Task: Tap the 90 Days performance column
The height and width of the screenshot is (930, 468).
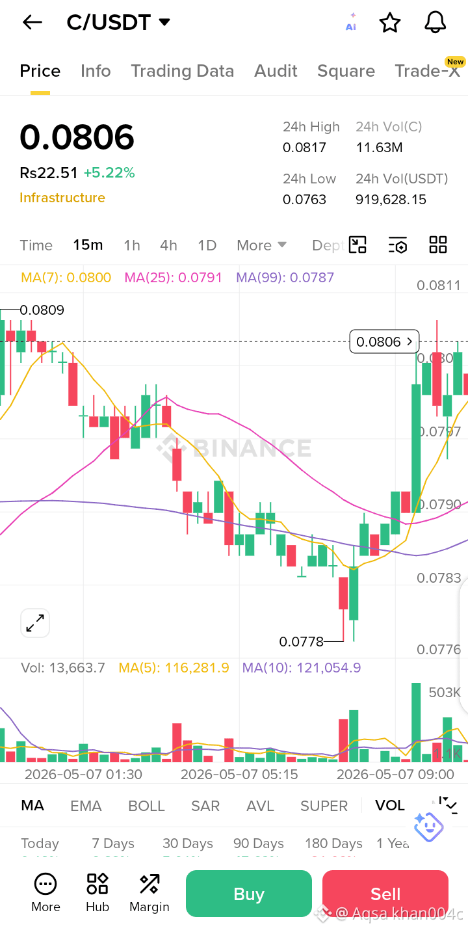Action: (x=259, y=844)
